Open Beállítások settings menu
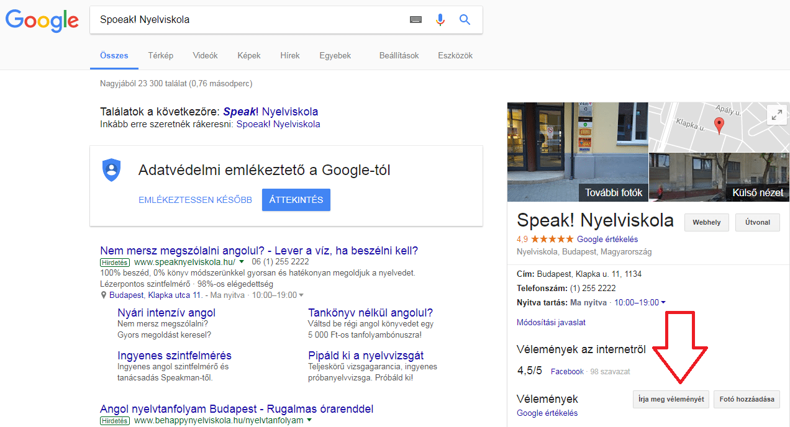The height and width of the screenshot is (427, 790). (399, 55)
